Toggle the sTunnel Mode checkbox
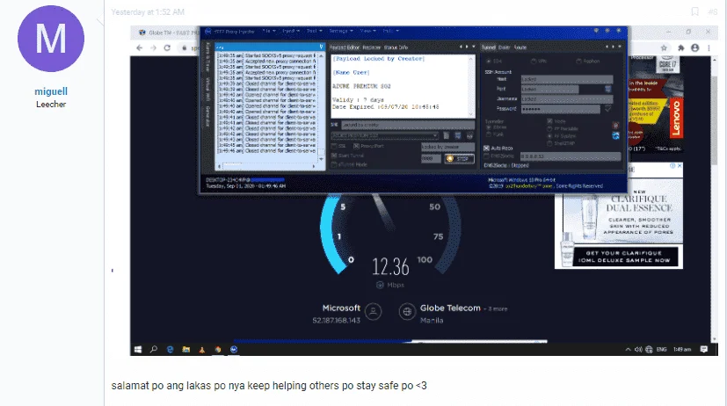 coord(334,164)
